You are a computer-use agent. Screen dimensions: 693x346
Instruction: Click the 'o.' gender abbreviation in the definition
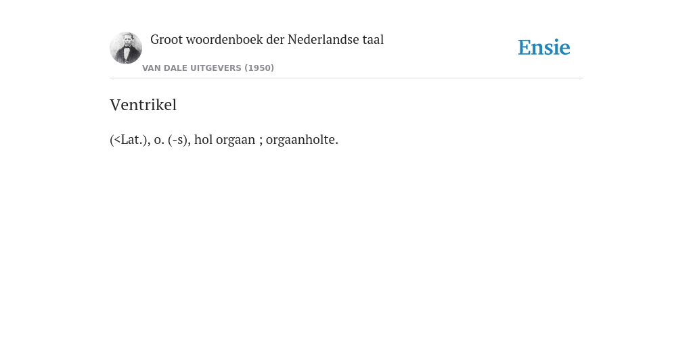point(158,141)
